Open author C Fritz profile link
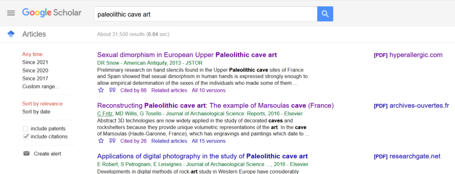Screen dimensions: 455x174 tap(105, 114)
